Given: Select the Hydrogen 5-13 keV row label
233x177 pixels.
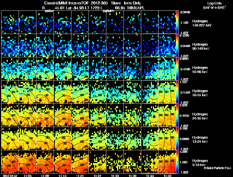Looking at the screenshot, I should click(200, 163).
